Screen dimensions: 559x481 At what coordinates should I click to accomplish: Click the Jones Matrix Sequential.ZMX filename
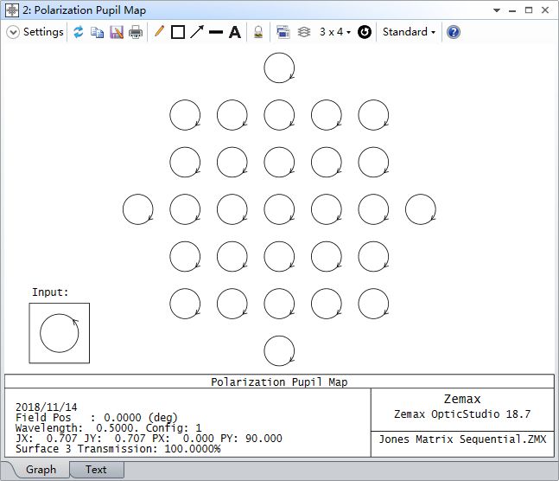tap(462, 439)
